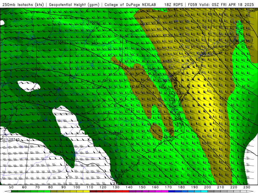Click the right arrow end of the colorbar
The height and width of the screenshot is (193, 258).
pos(250,191)
